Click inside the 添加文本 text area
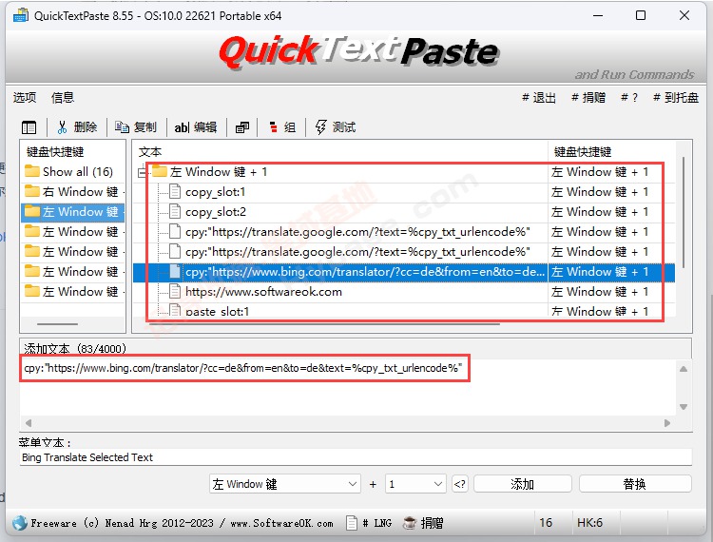 (348, 387)
